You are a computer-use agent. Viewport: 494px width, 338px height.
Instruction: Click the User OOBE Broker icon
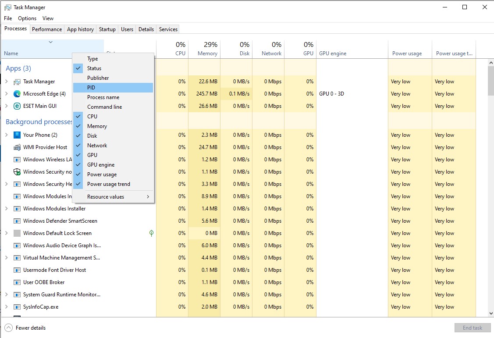[x=17, y=283]
